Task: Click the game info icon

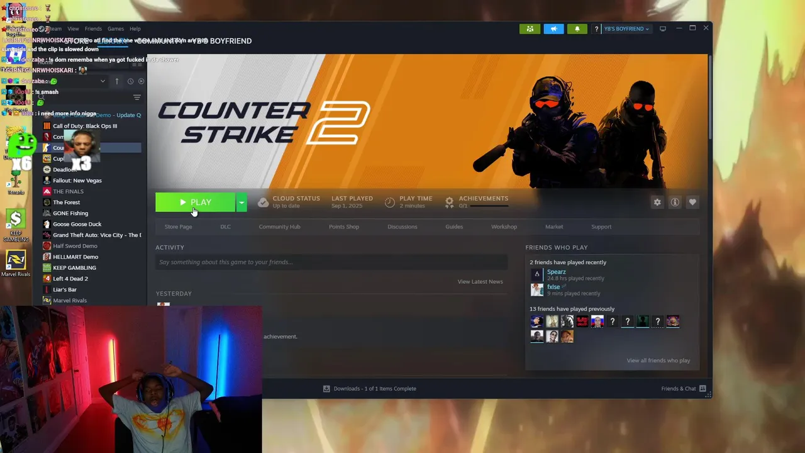Action: (x=675, y=202)
